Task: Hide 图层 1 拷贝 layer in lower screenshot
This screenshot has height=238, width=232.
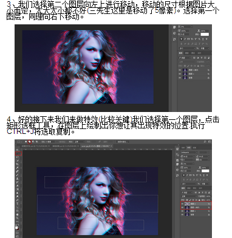Action: [x=182, y=208]
